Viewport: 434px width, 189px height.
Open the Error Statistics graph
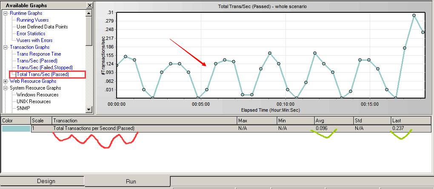pos(31,34)
